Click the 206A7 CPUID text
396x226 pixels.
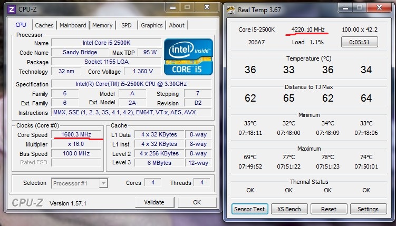[x=256, y=42]
